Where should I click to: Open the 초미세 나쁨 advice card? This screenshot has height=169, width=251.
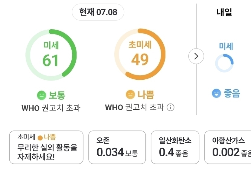click(x=46, y=147)
